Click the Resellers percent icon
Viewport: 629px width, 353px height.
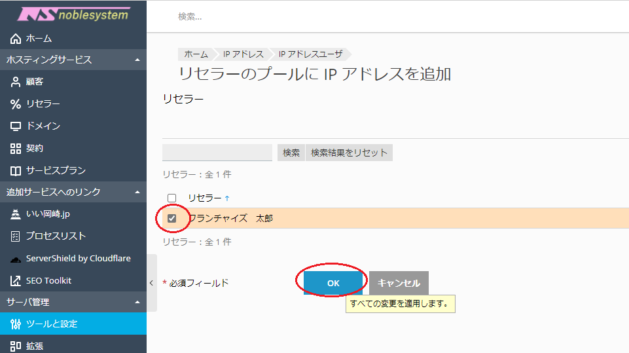[16, 104]
